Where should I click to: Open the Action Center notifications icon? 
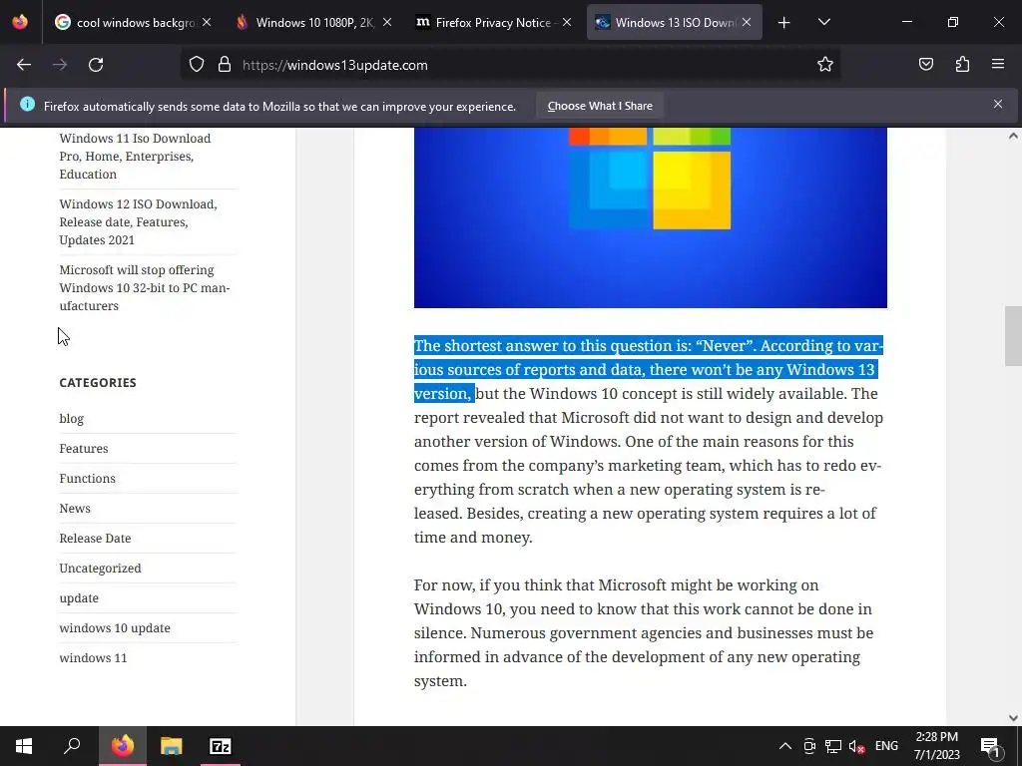click(x=990, y=746)
